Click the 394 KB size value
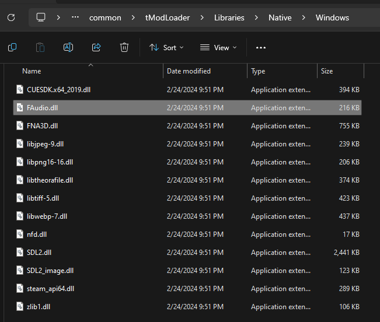The width and height of the screenshot is (380, 322). (349, 90)
